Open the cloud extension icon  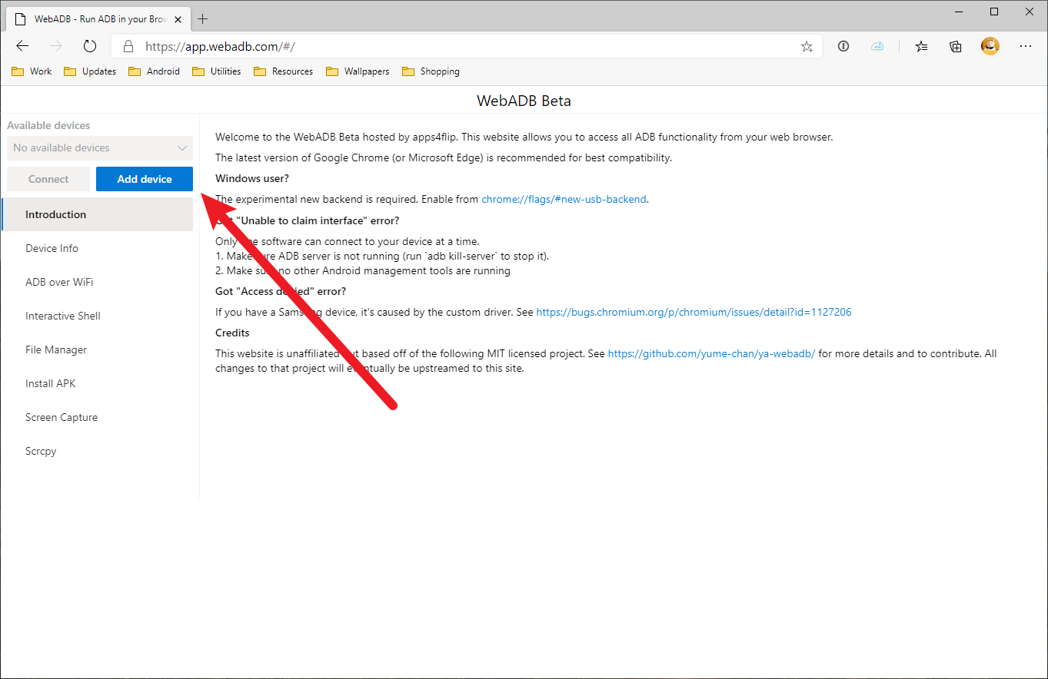pyautogui.click(x=877, y=46)
